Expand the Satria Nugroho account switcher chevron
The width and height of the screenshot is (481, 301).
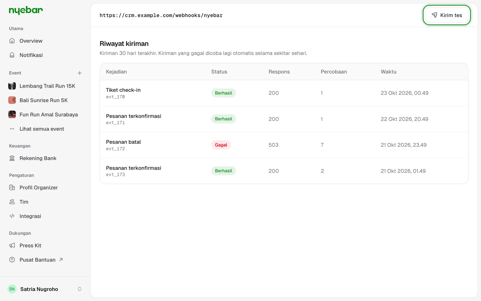(80, 289)
